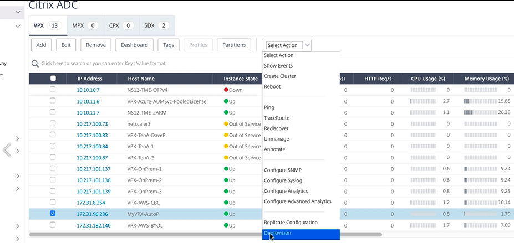Click the left collapse arrow icon
This screenshot has height=243, width=514.
(x=7, y=149)
